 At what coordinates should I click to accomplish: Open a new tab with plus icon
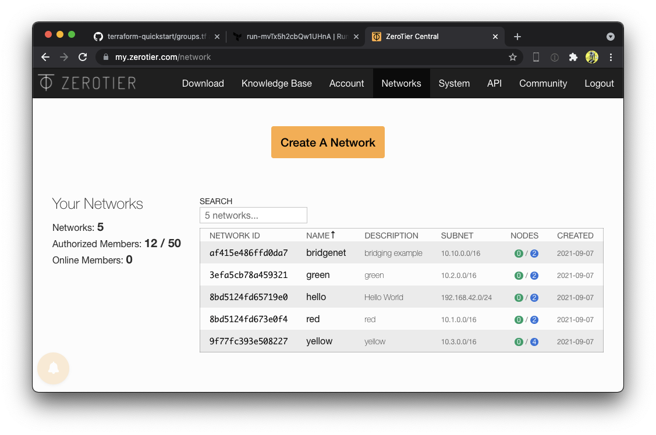point(517,37)
